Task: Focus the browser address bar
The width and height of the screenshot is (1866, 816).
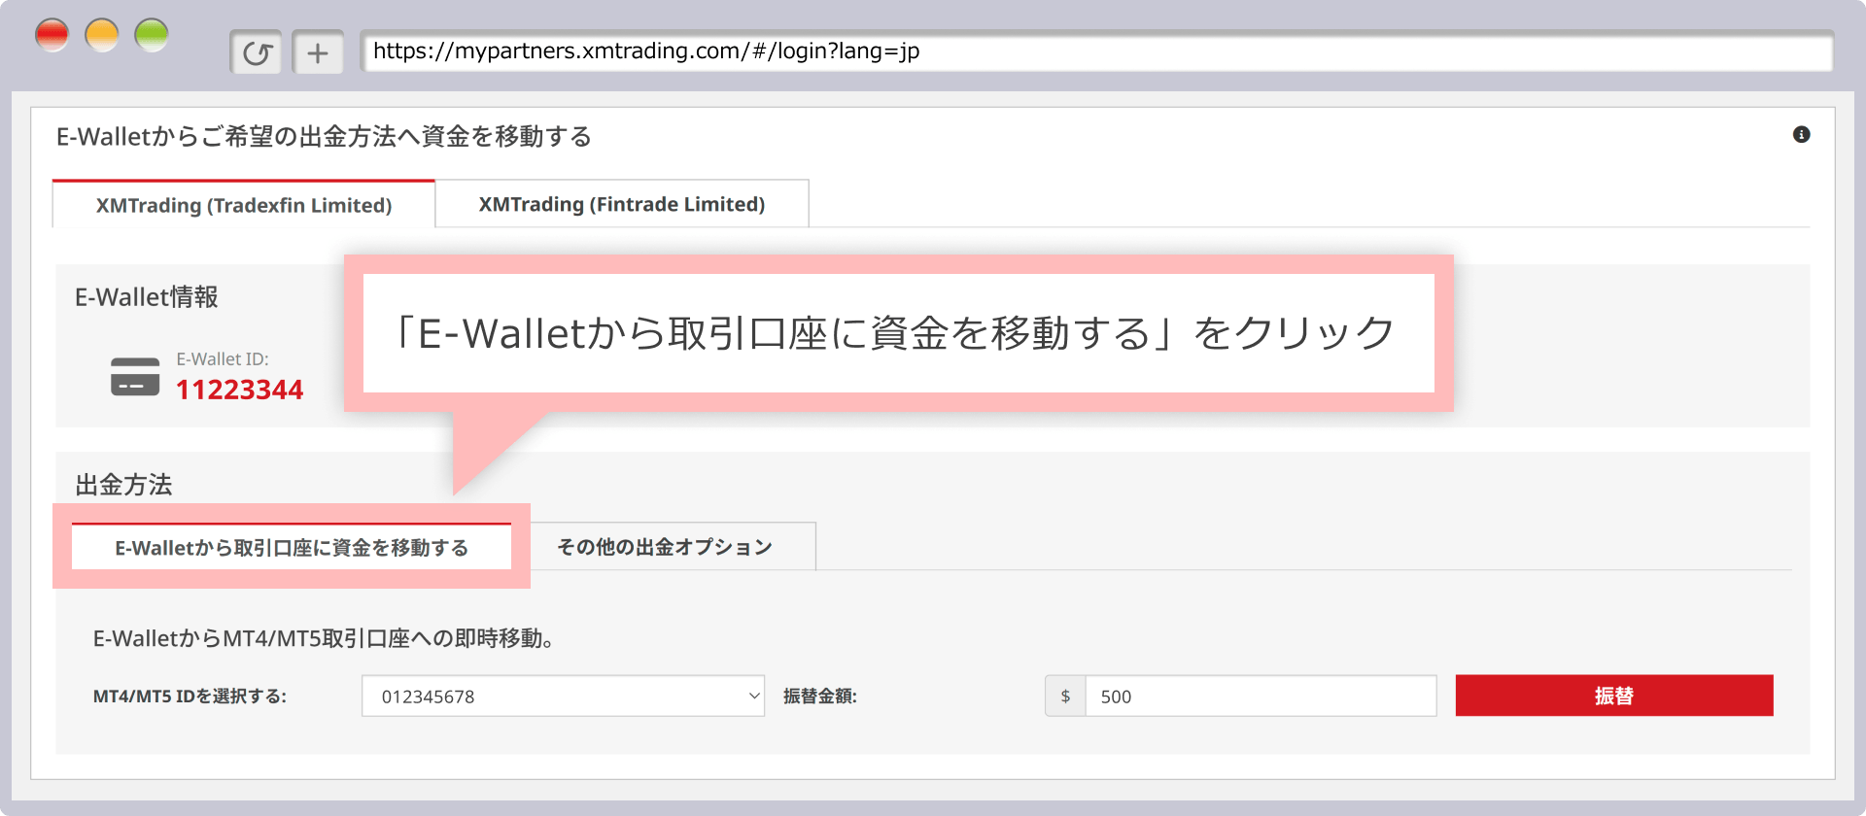Action: [x=1097, y=51]
